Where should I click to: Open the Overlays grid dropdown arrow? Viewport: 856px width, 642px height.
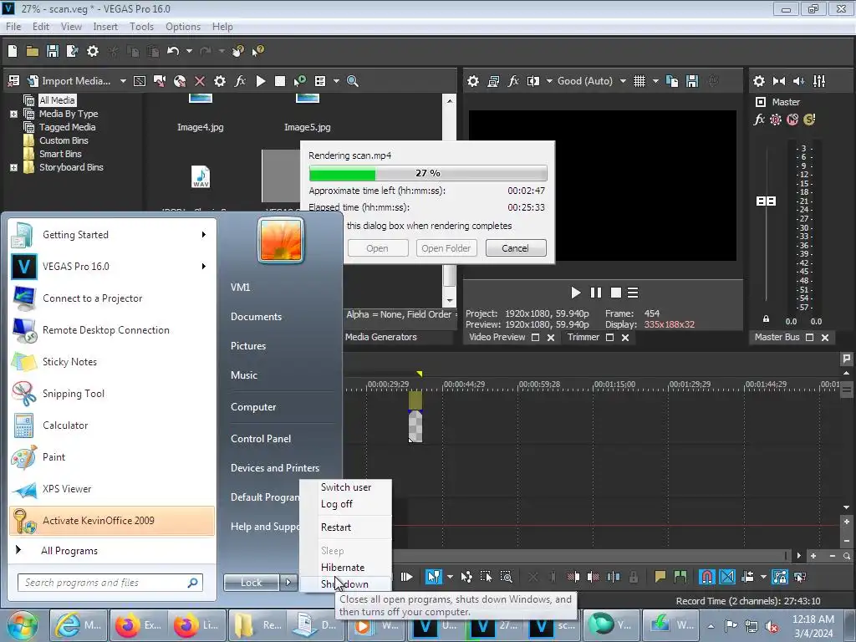[x=655, y=81]
